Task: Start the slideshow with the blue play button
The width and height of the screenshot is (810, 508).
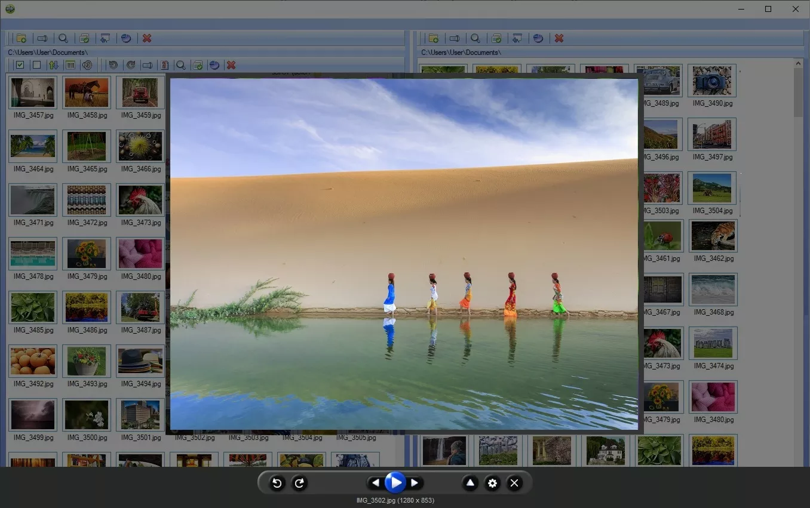Action: (x=395, y=483)
